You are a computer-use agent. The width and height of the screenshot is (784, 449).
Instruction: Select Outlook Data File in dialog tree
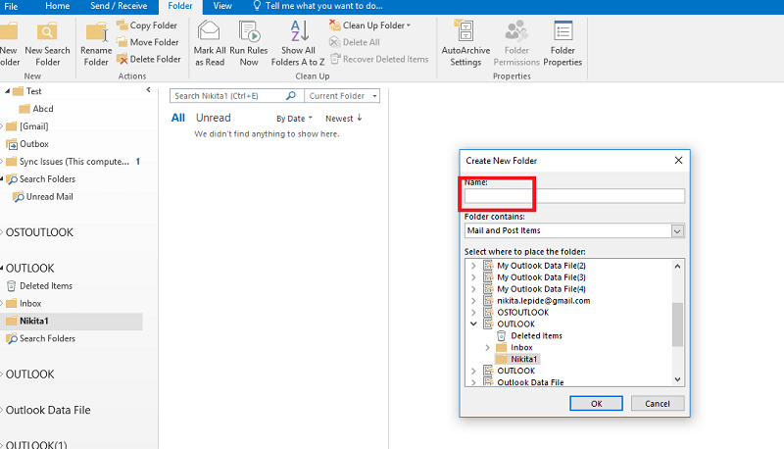[530, 382]
